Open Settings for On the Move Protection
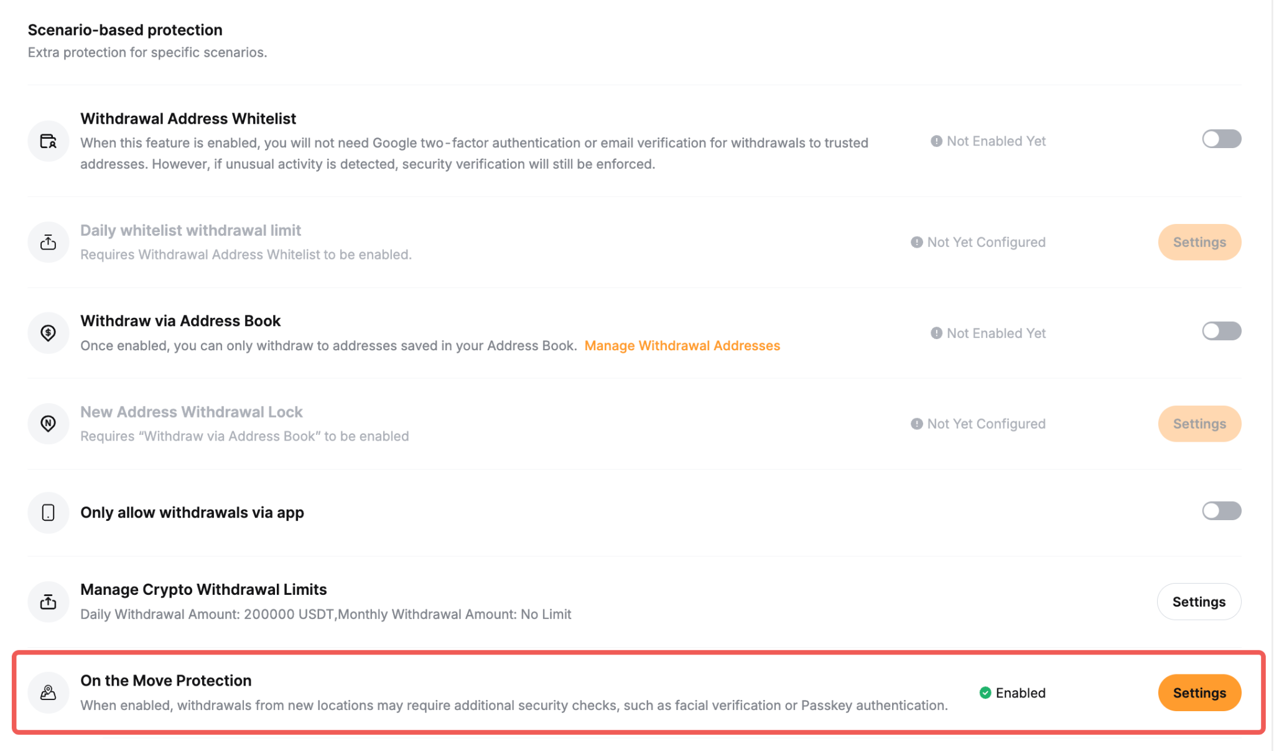Image resolution: width=1274 pixels, height=751 pixels. tap(1199, 693)
